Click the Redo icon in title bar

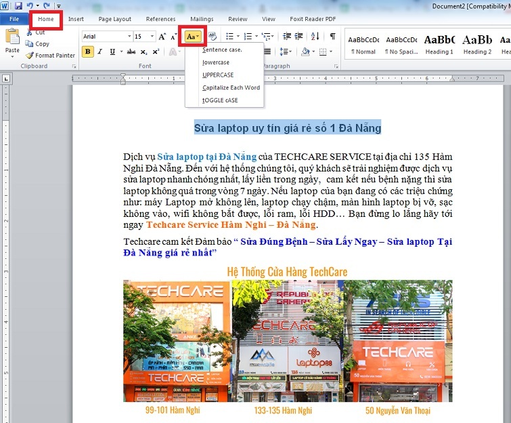click(46, 5)
